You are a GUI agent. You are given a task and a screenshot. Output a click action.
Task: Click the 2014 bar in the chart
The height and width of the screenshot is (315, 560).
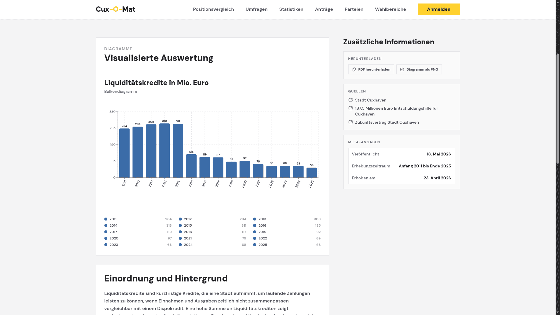[x=164, y=150]
